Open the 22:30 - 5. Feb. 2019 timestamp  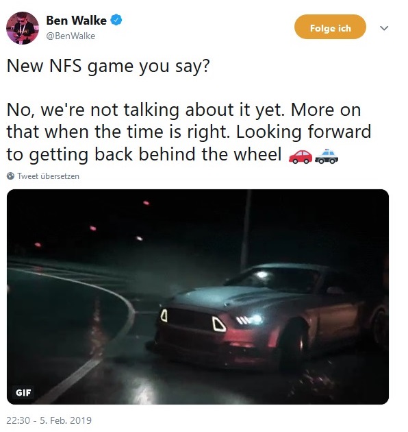(49, 420)
